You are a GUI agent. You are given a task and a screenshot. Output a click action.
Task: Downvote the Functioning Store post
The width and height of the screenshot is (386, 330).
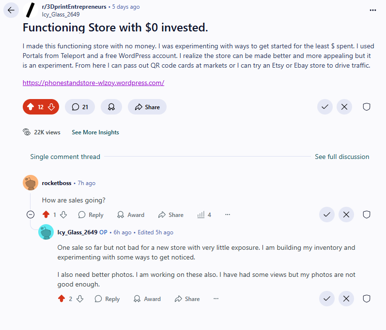pyautogui.click(x=51, y=107)
